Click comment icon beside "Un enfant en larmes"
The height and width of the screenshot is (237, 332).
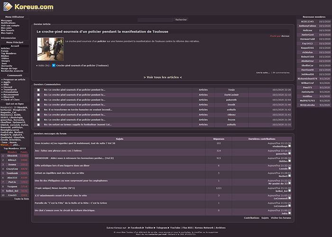pyautogui.click(x=38, y=124)
